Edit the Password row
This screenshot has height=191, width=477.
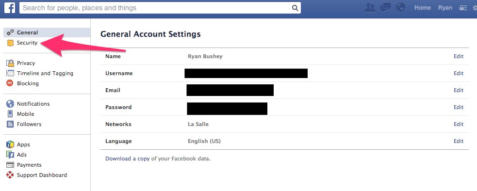459,107
